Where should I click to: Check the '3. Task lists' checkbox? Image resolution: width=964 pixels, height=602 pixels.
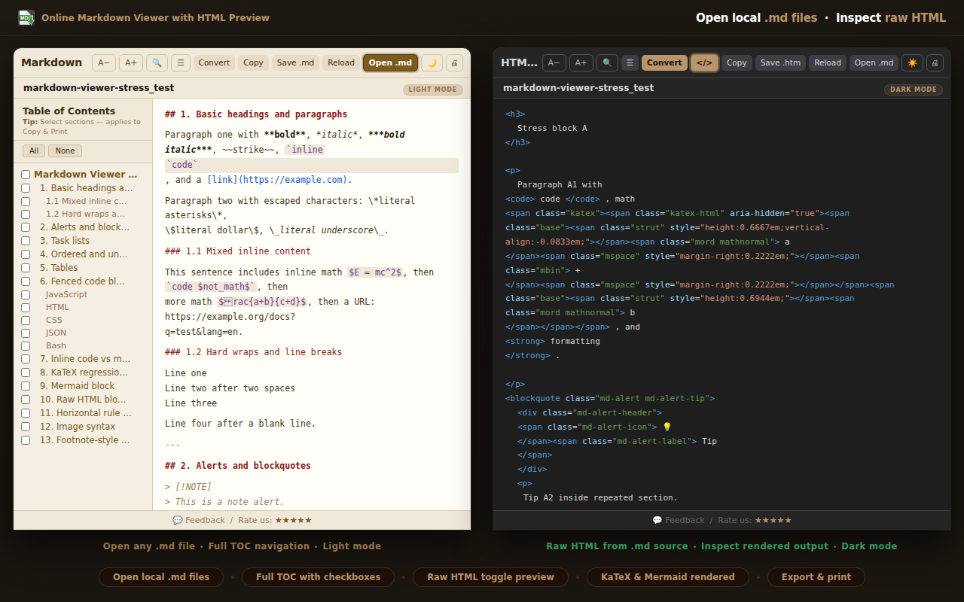(26, 240)
